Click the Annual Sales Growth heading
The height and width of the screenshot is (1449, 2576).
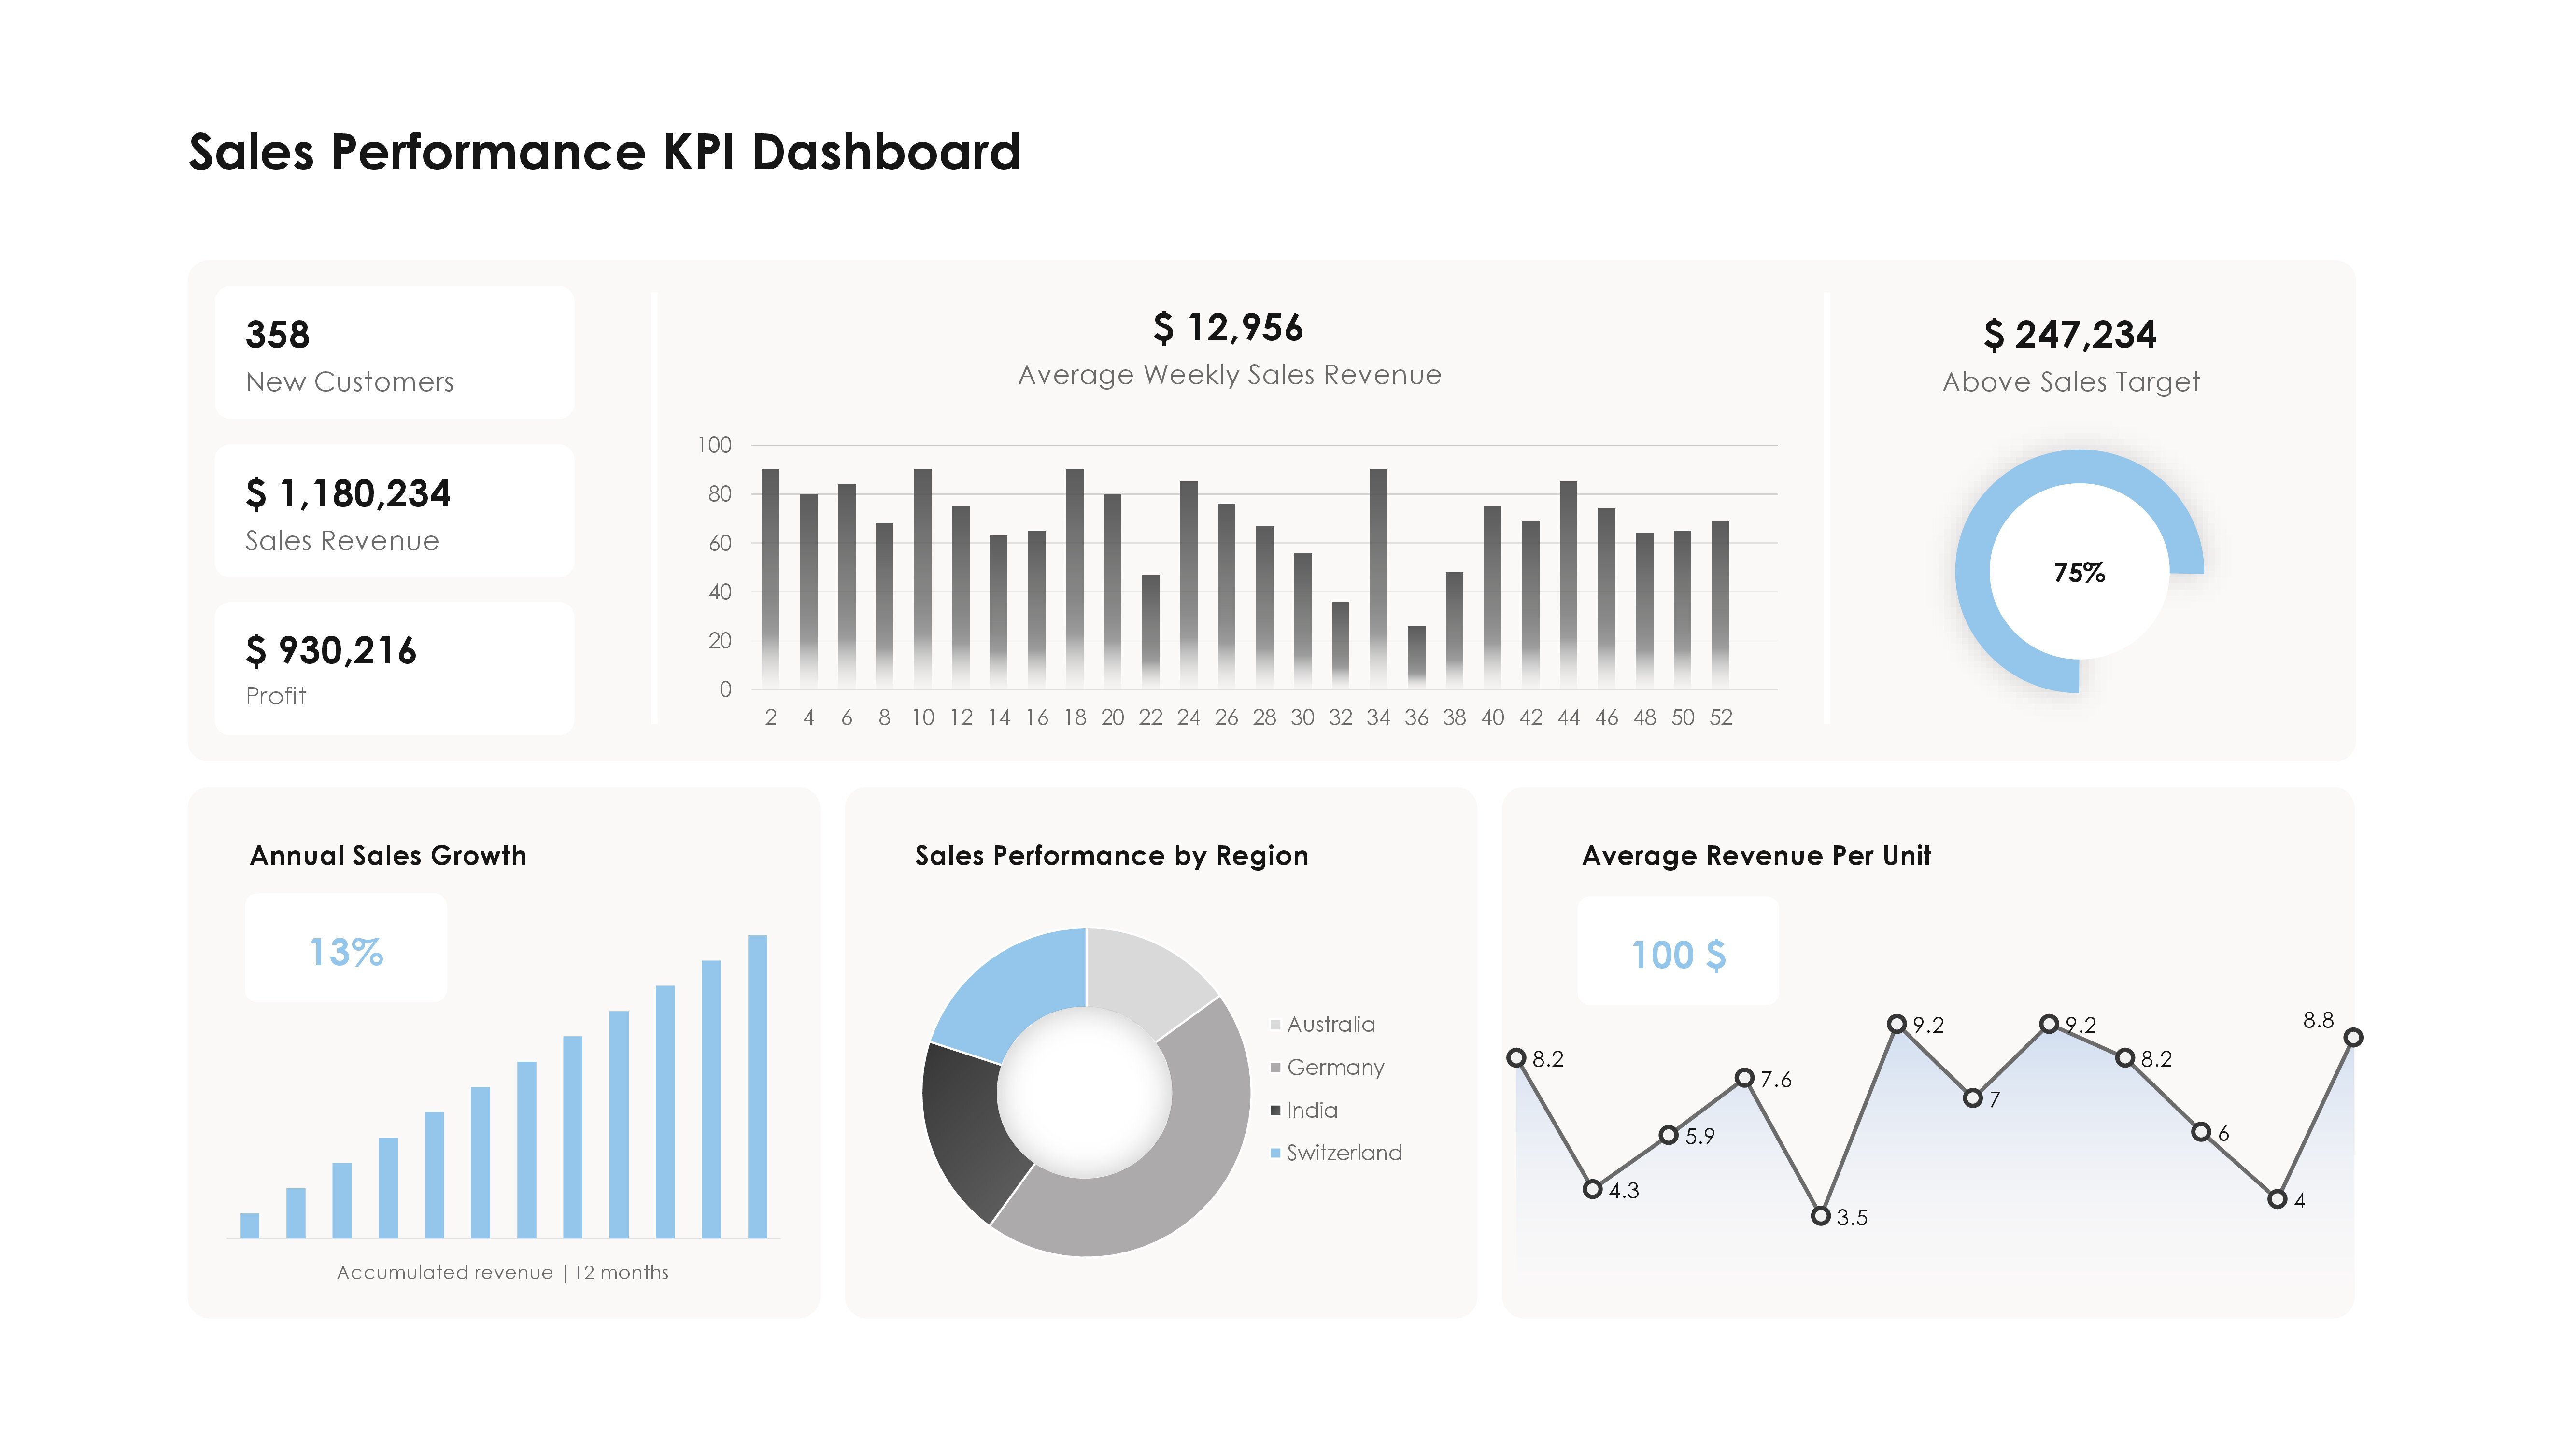(x=388, y=855)
